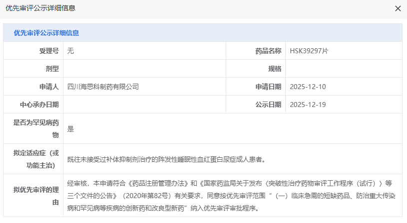The width and height of the screenshot is (407, 223).
Task: Select the rare disease value 是
Action: click(70, 129)
